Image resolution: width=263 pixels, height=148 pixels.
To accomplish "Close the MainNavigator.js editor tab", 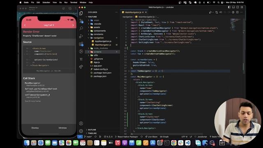I will tap(146, 12).
